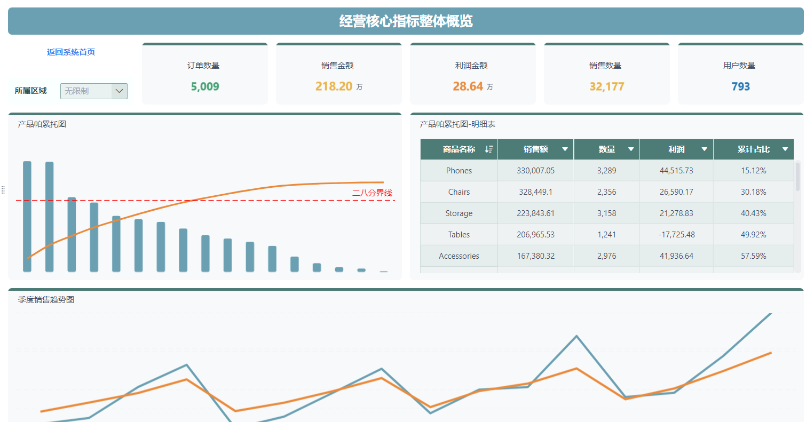Click the negative profit value -17,725.48 for Tables
The image size is (806, 422).
pyautogui.click(x=676, y=234)
